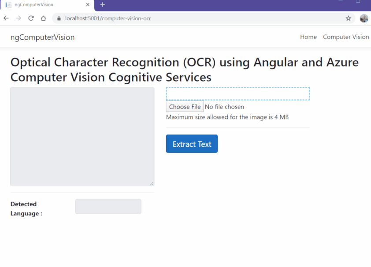Click the browser home icon

click(x=43, y=18)
